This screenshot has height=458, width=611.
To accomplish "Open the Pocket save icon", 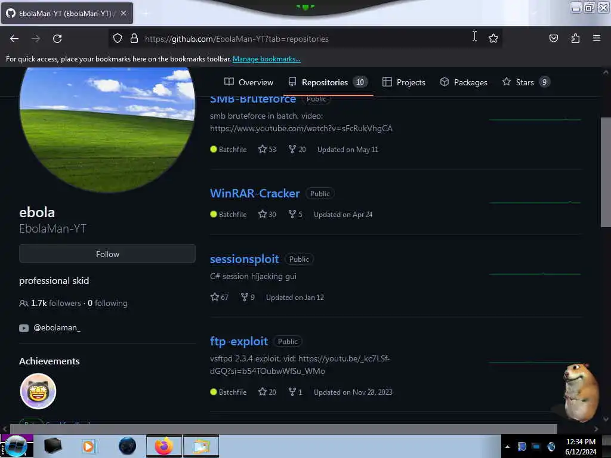I will 553,38.
